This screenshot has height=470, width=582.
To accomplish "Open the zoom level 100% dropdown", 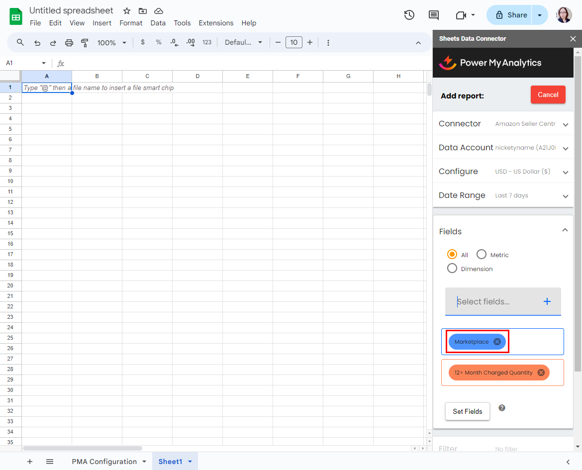I will (x=112, y=43).
